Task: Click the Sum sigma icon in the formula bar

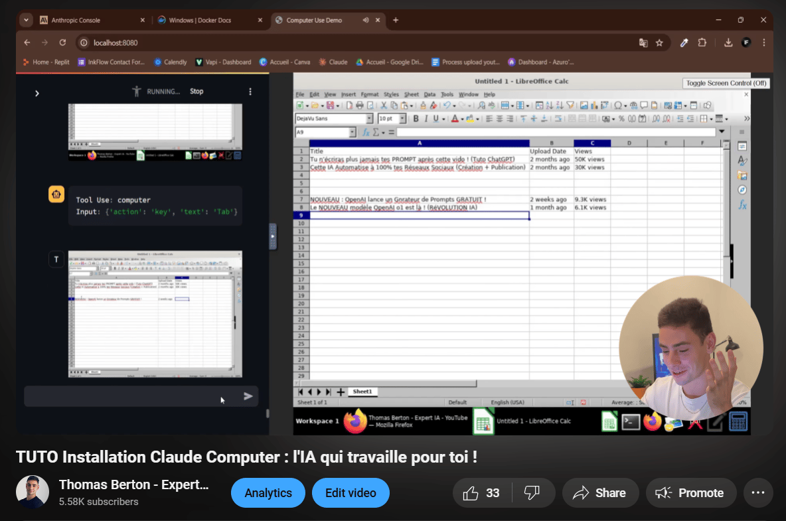Action: click(376, 132)
